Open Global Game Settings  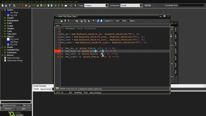(15, 61)
